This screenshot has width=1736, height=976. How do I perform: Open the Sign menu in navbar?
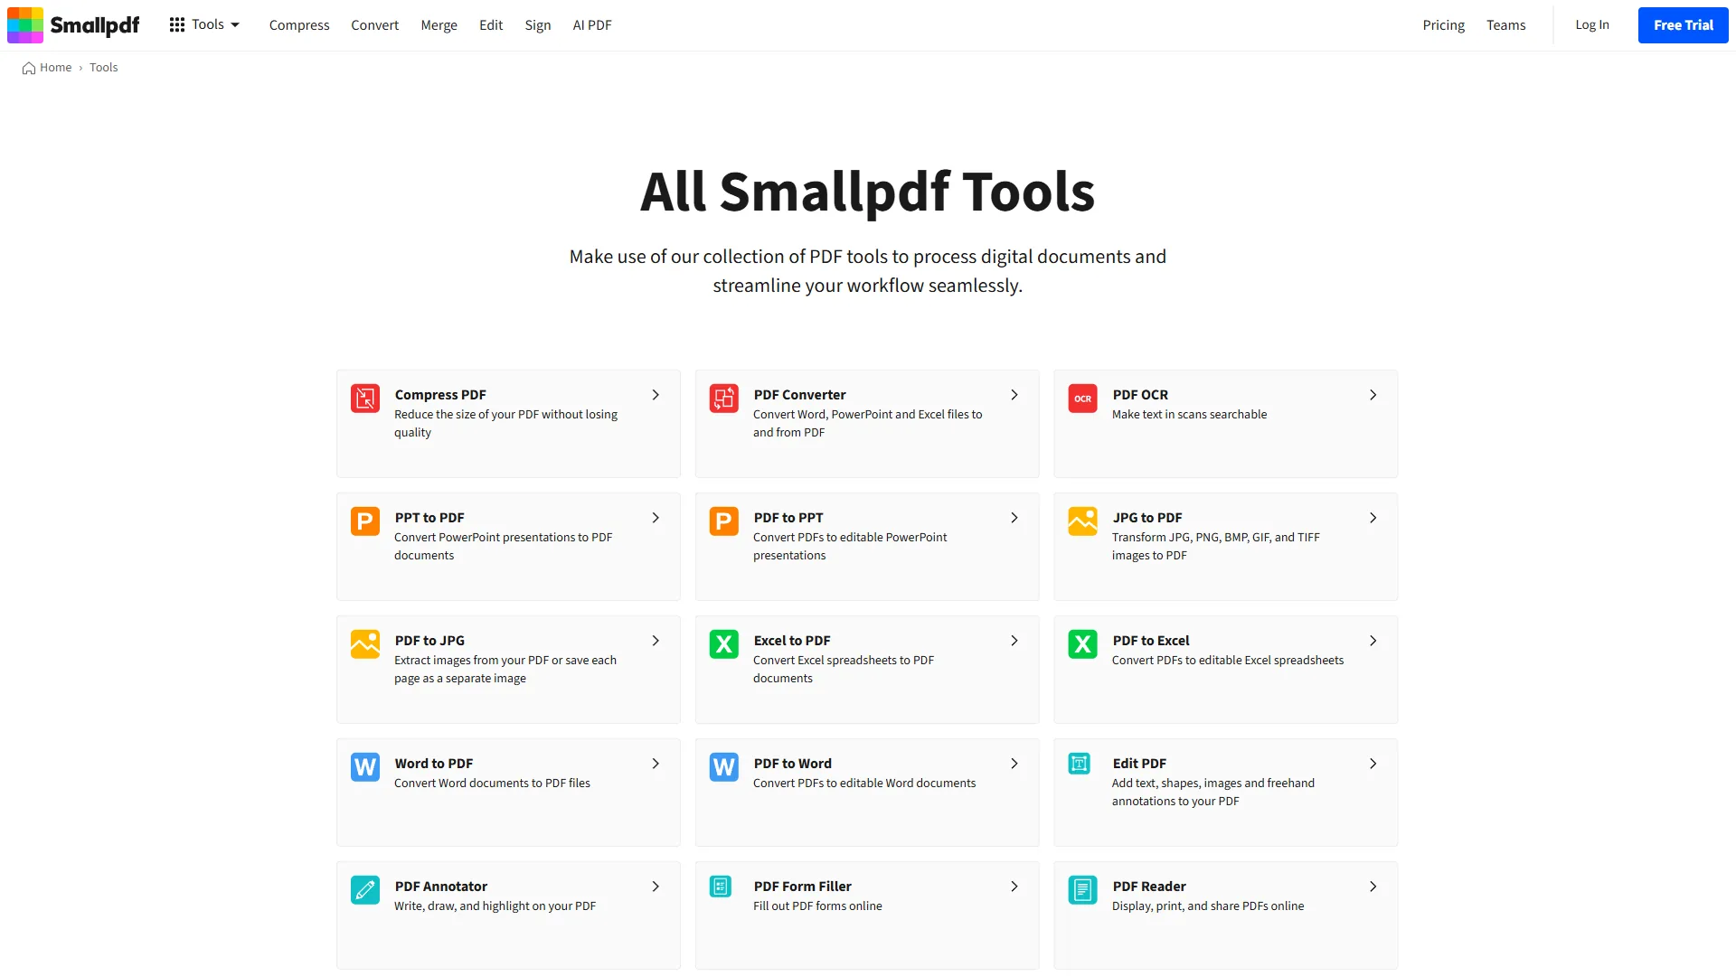[538, 25]
